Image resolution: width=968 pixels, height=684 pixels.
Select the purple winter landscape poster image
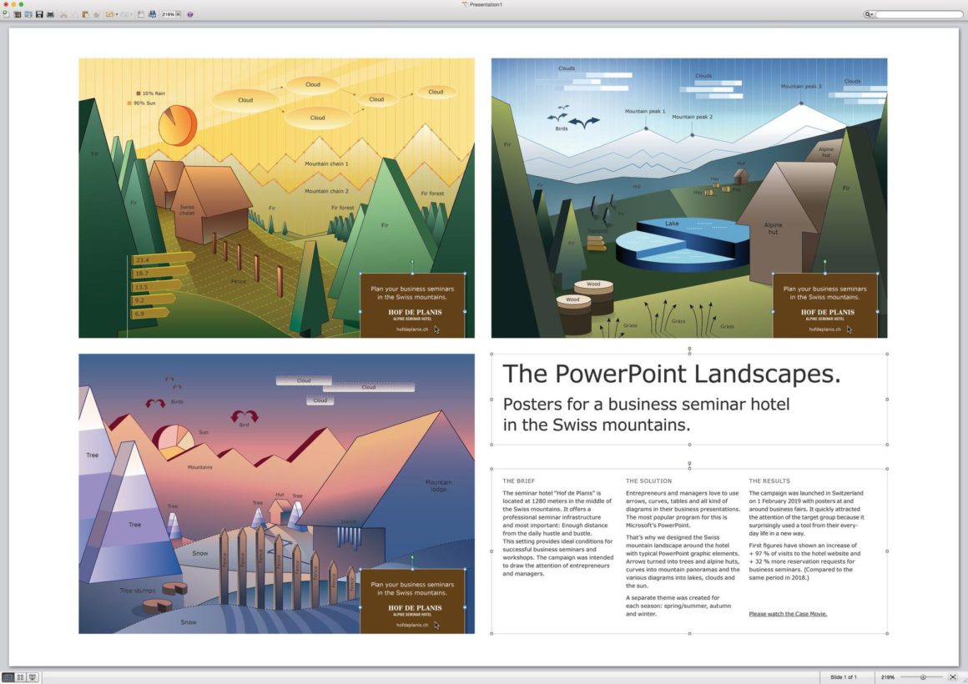[276, 494]
